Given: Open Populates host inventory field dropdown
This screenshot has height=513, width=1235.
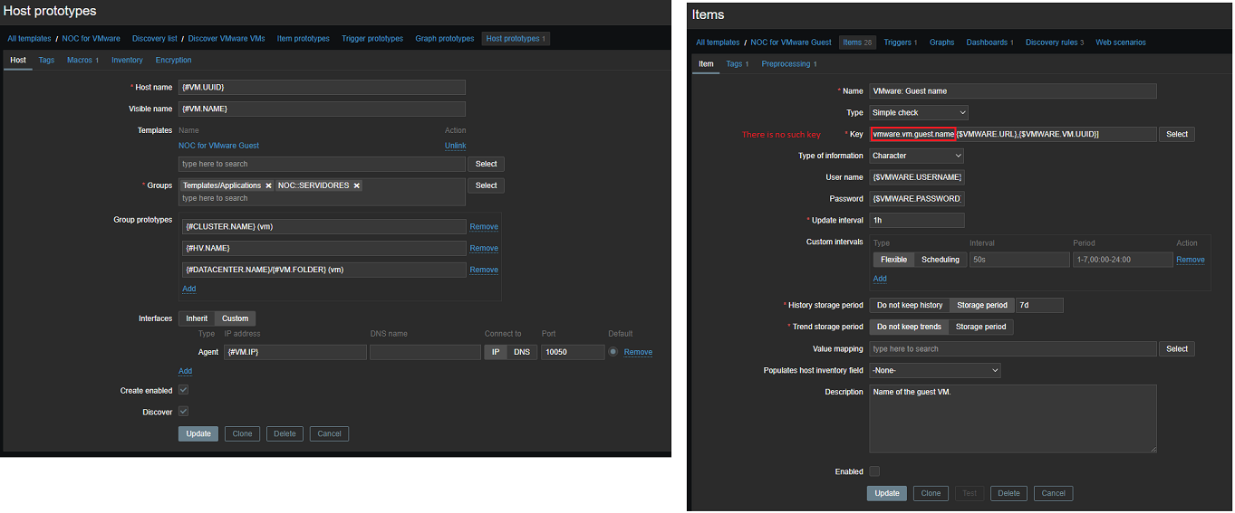Looking at the screenshot, I should click(x=934, y=370).
